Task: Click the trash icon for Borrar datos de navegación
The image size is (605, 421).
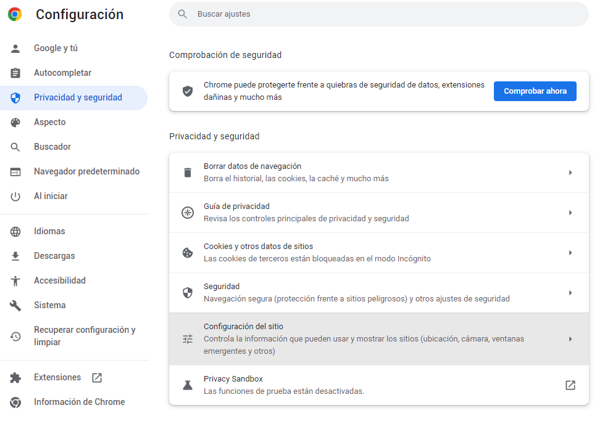Action: [x=188, y=173]
